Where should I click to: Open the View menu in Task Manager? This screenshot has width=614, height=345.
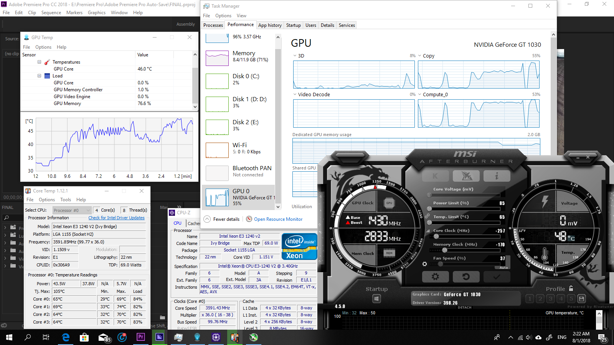(x=241, y=16)
